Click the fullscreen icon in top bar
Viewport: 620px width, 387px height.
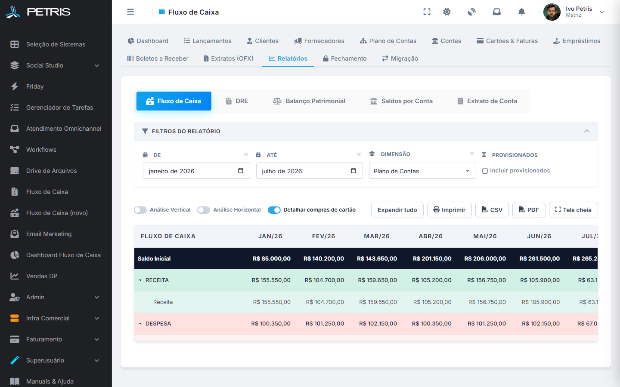(x=427, y=12)
